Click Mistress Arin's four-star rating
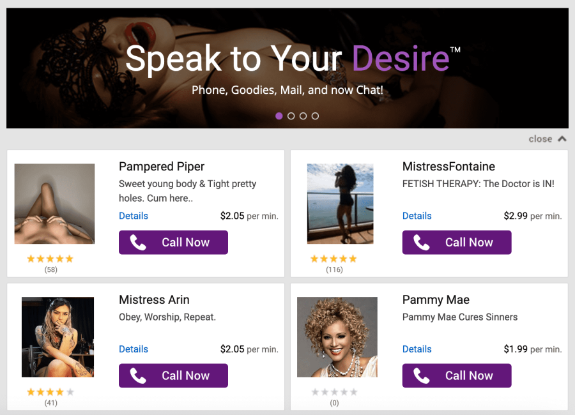The height and width of the screenshot is (415, 575). [50, 392]
